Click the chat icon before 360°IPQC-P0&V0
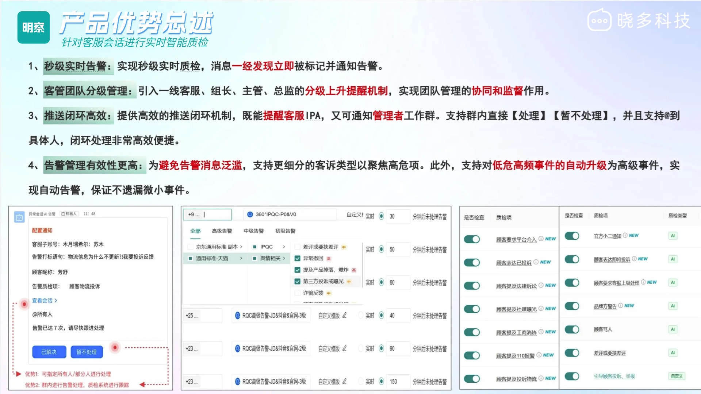Viewport: 701px width, 394px height. pyautogui.click(x=250, y=215)
